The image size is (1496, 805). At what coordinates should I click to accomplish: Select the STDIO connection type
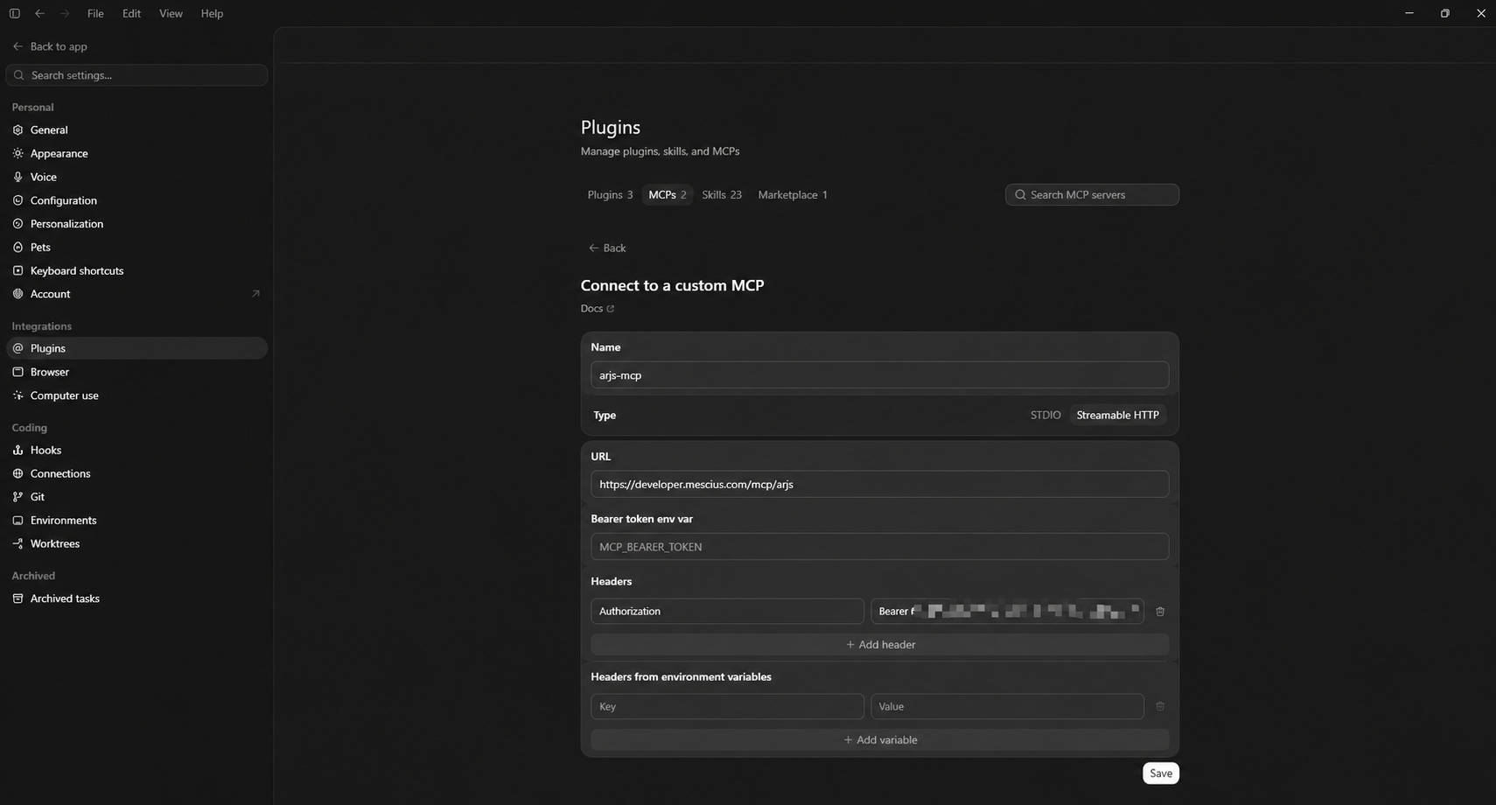pyautogui.click(x=1045, y=415)
